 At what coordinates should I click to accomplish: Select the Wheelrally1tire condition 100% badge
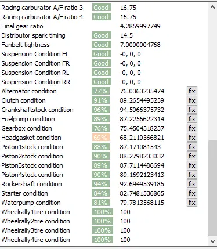click(x=103, y=212)
